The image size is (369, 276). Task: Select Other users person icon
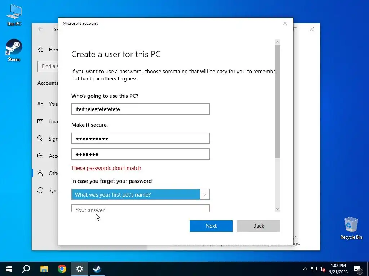point(40,173)
